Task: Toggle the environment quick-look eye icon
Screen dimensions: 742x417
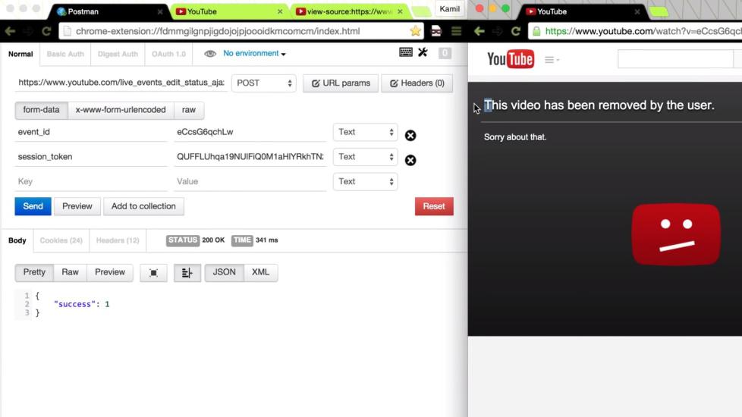Action: click(210, 53)
